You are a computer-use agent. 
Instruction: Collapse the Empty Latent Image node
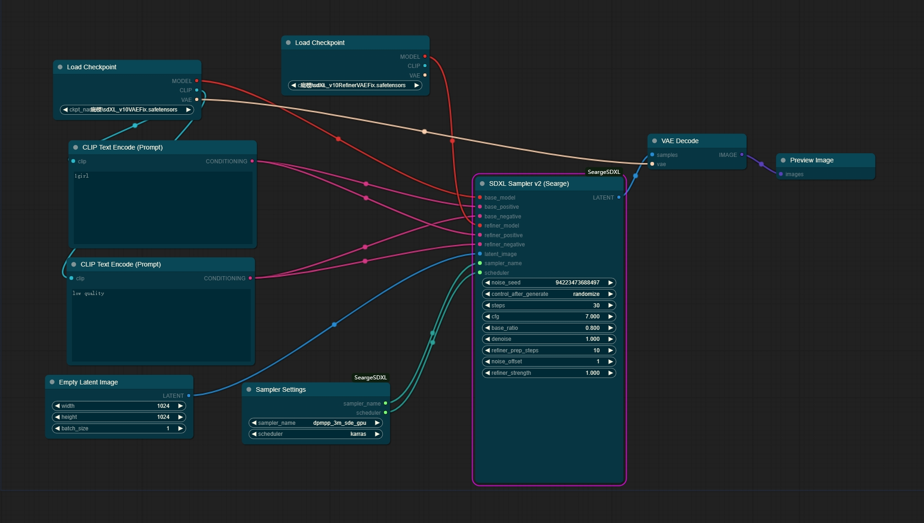[51, 382]
